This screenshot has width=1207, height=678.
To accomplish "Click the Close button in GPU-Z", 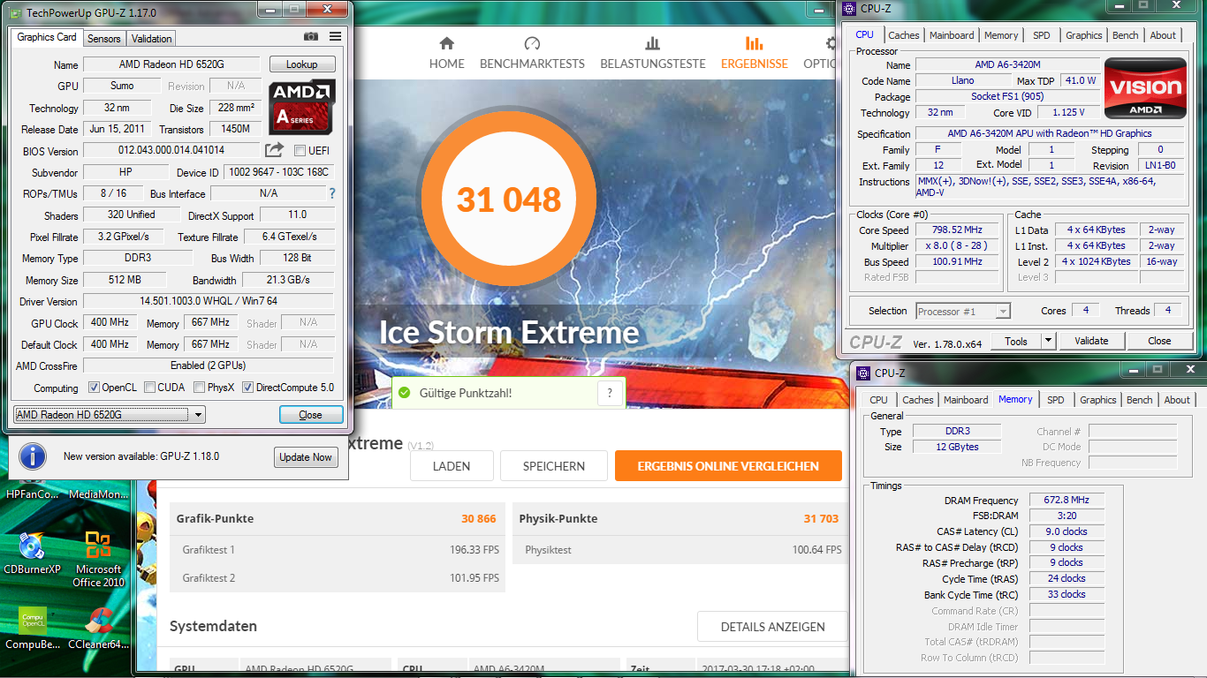I will pos(310,415).
